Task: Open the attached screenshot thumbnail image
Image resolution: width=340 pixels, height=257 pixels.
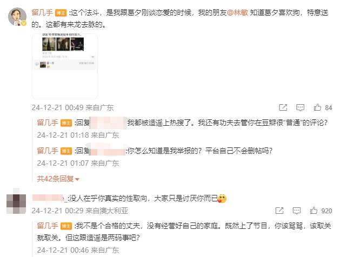Action: [x=65, y=66]
